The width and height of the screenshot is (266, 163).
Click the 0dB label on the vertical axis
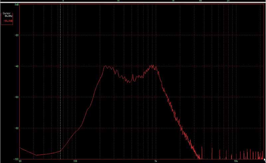tap(17, 5)
